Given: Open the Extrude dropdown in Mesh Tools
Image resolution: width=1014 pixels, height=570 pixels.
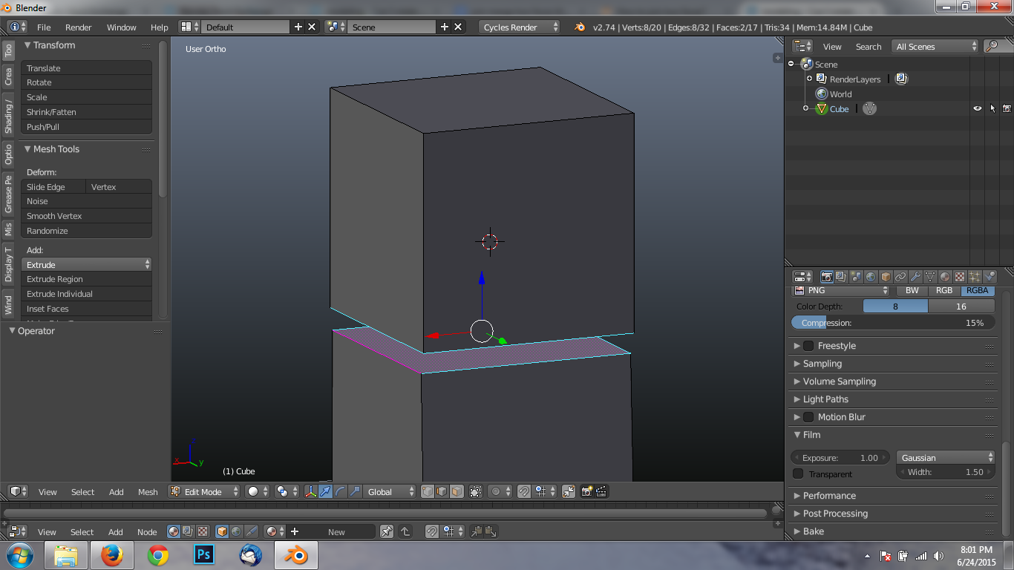Looking at the screenshot, I should tap(86, 264).
